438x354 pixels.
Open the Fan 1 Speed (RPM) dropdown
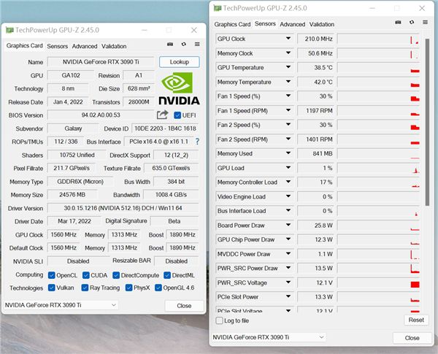click(288, 110)
